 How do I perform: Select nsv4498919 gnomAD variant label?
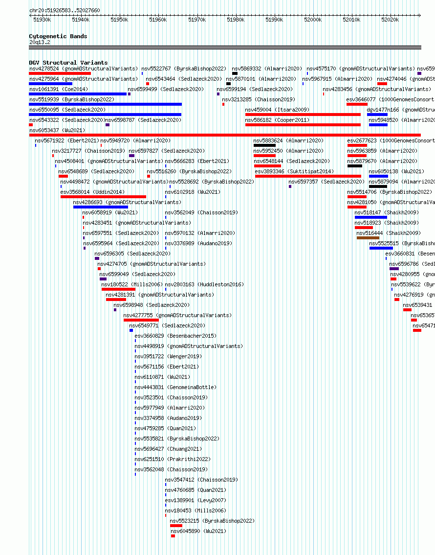tap(189, 346)
